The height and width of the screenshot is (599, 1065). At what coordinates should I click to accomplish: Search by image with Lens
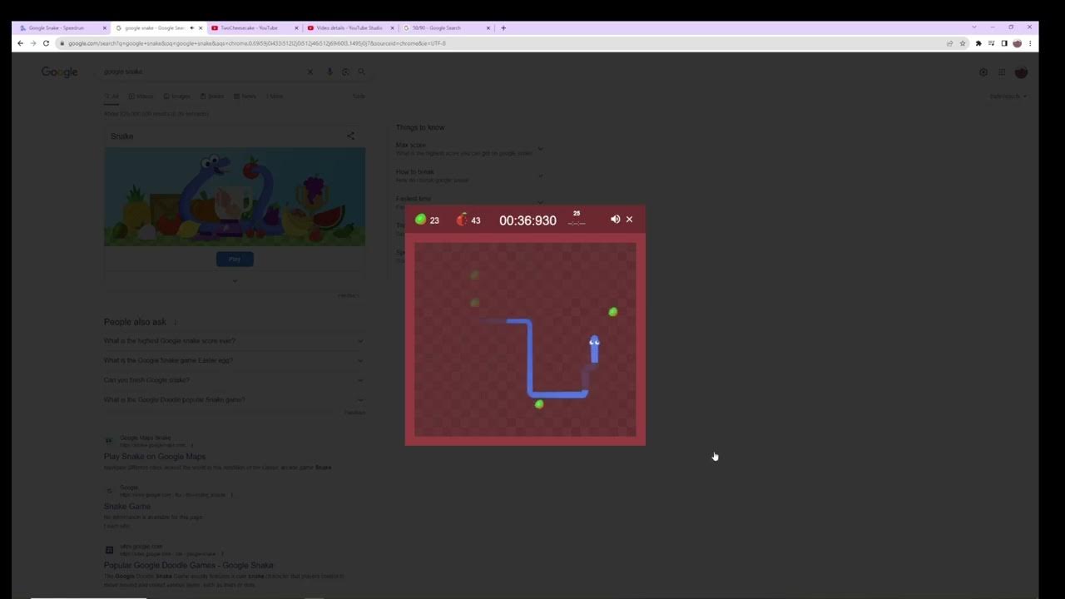click(345, 72)
